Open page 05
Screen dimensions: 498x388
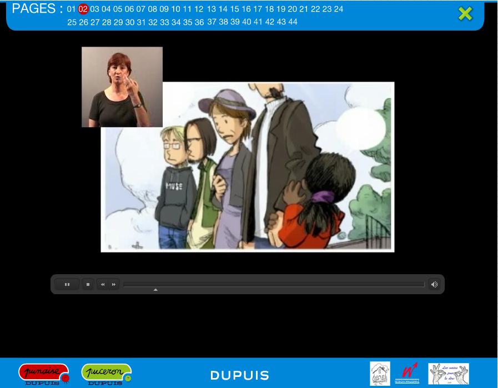(118, 9)
